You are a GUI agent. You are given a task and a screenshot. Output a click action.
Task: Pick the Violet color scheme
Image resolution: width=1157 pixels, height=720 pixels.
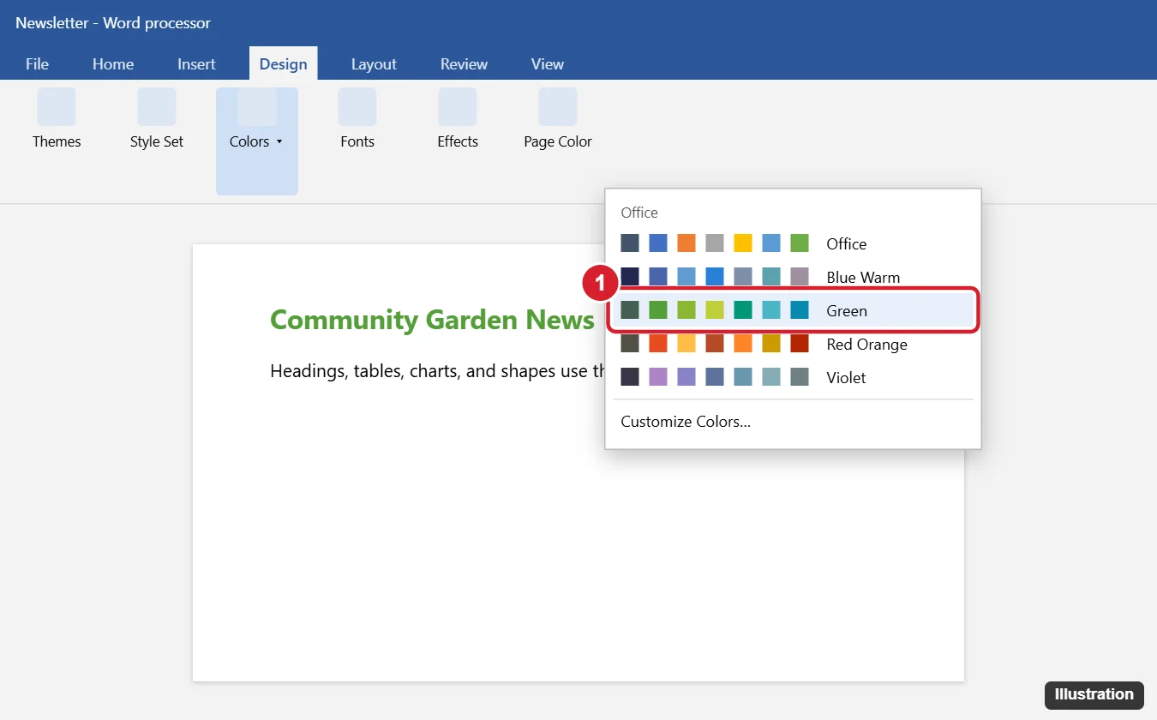tap(793, 378)
